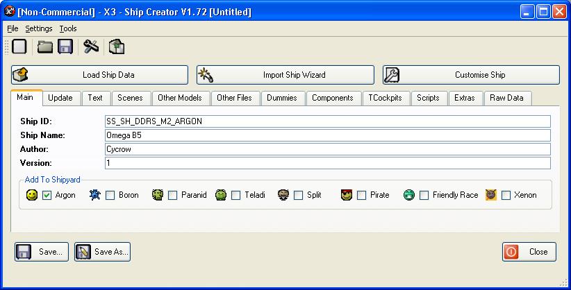The image size is (571, 290).
Task: Select the Main tab
Action: [25, 97]
